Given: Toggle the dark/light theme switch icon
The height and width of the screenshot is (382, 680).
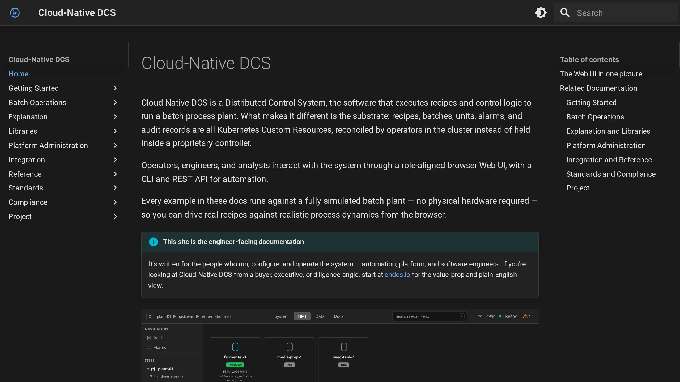Looking at the screenshot, I should (x=541, y=13).
